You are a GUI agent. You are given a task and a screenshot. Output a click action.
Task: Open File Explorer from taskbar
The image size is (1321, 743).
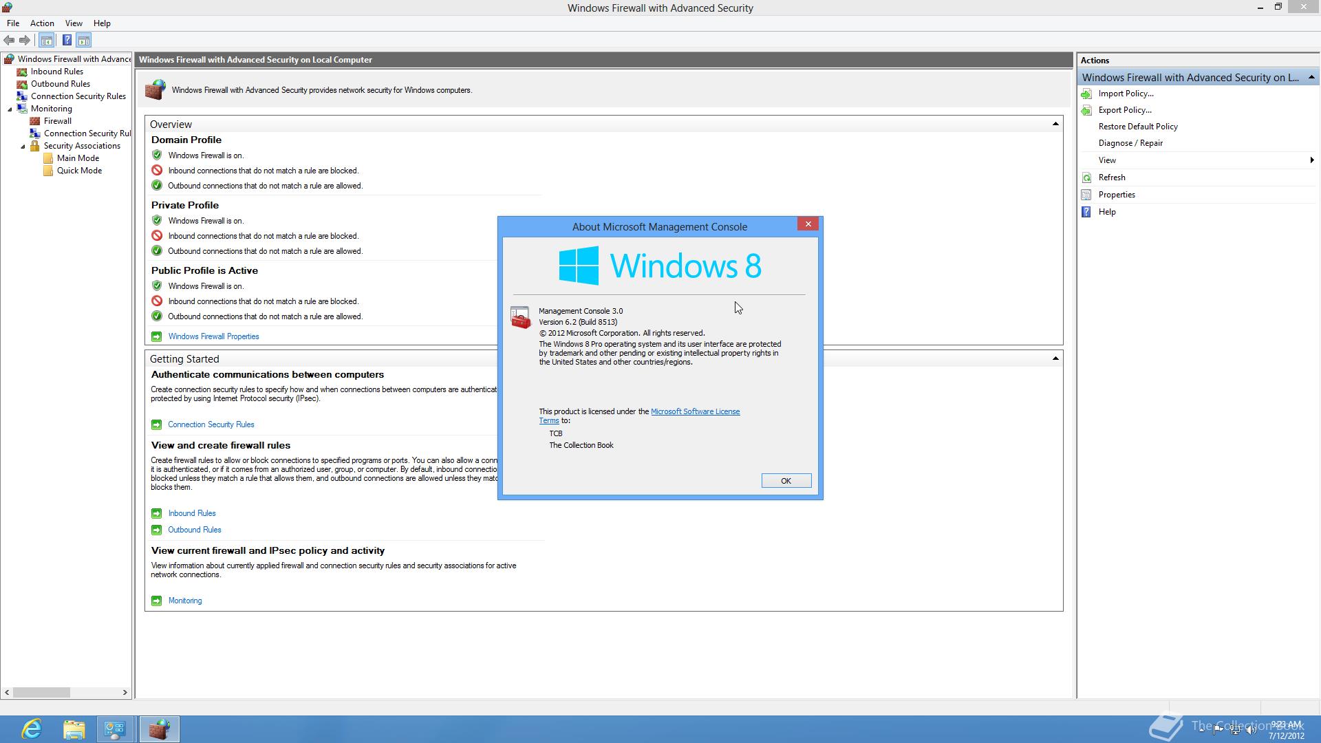click(74, 729)
